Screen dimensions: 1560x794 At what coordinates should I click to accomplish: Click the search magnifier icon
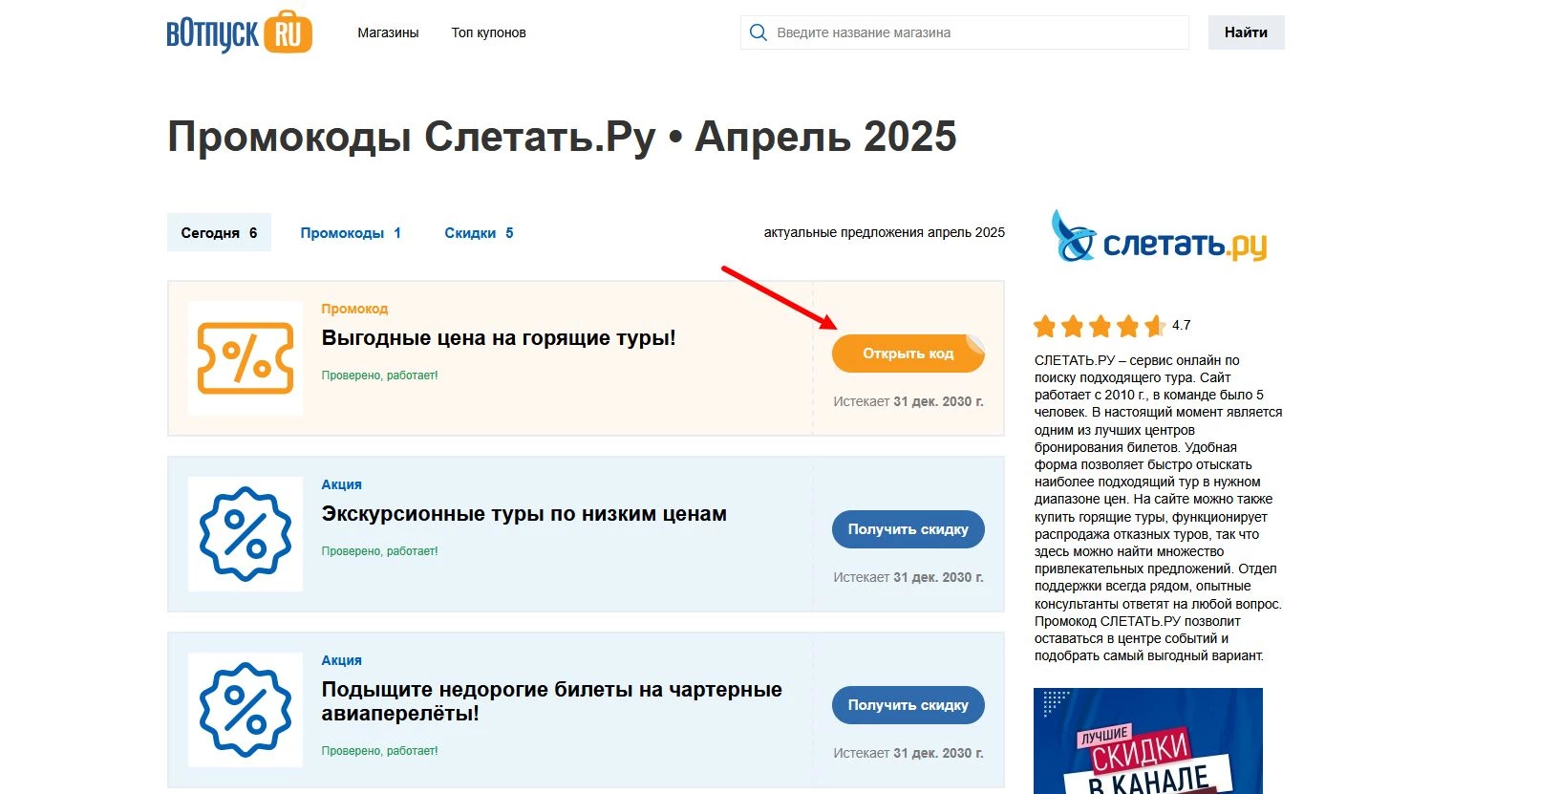(759, 32)
